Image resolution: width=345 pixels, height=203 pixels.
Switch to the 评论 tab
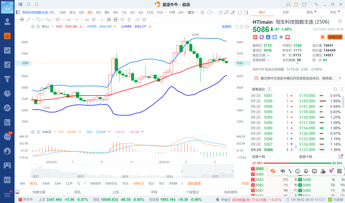click(333, 12)
